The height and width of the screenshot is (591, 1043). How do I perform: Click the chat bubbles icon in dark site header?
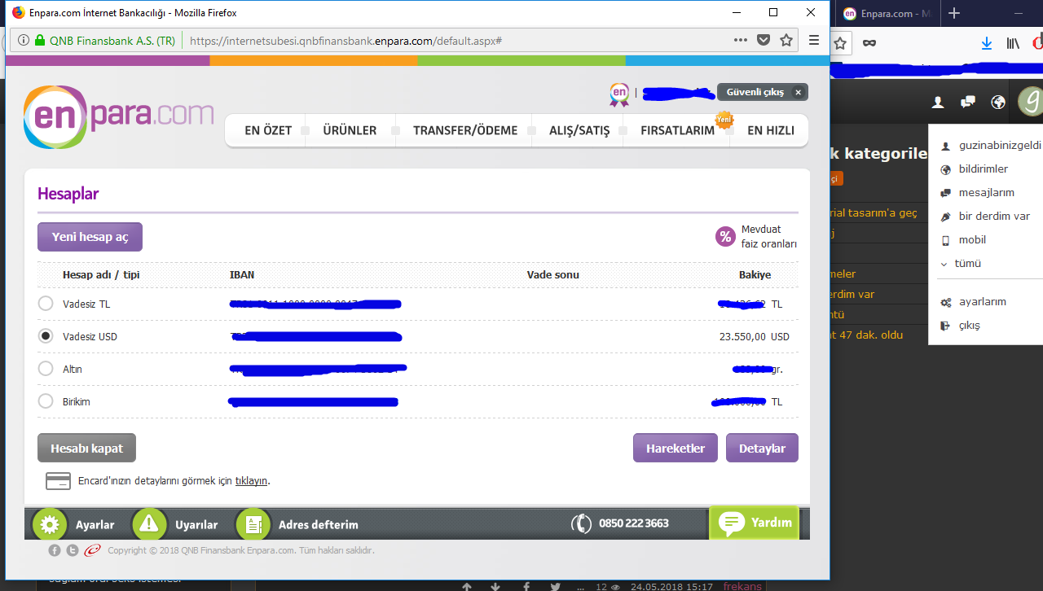point(968,102)
